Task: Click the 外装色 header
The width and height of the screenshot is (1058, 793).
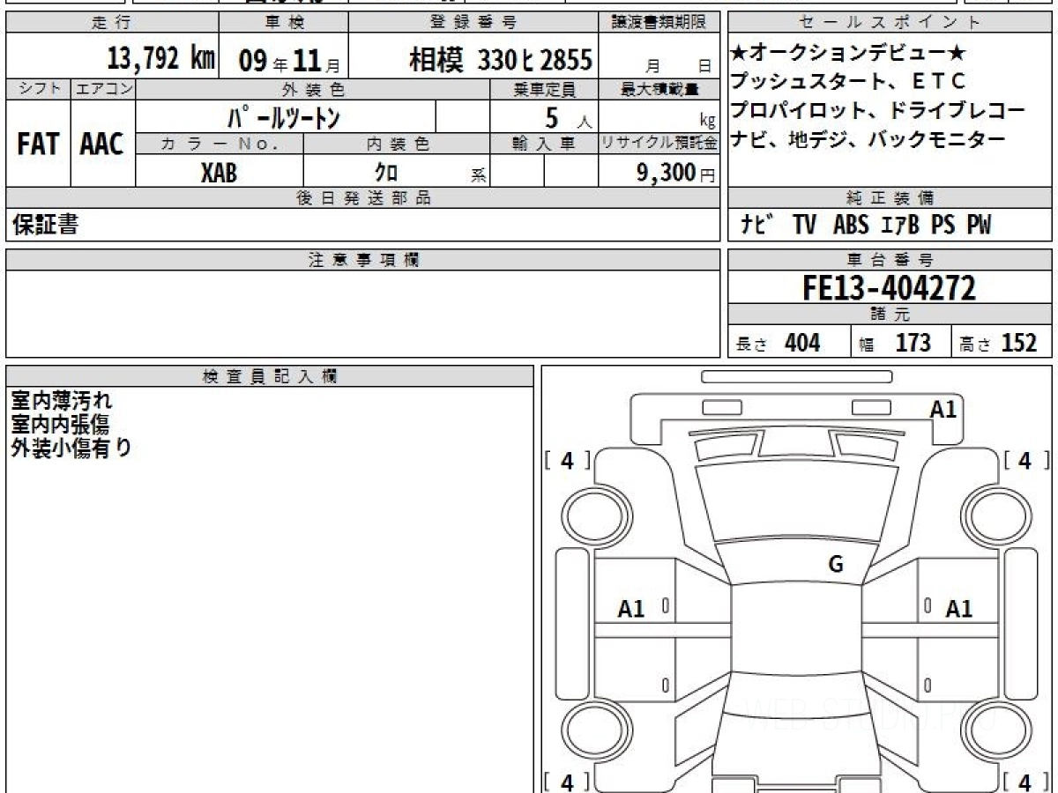Action: tap(313, 89)
